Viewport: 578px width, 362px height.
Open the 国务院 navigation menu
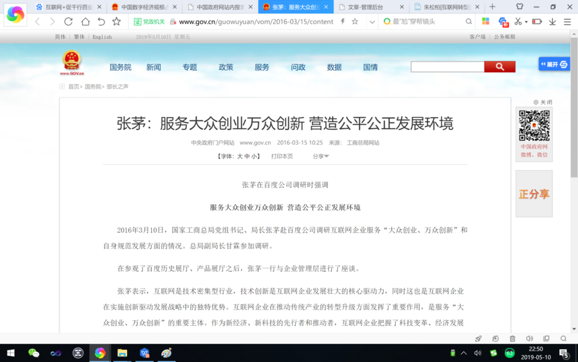pyautogui.click(x=120, y=67)
